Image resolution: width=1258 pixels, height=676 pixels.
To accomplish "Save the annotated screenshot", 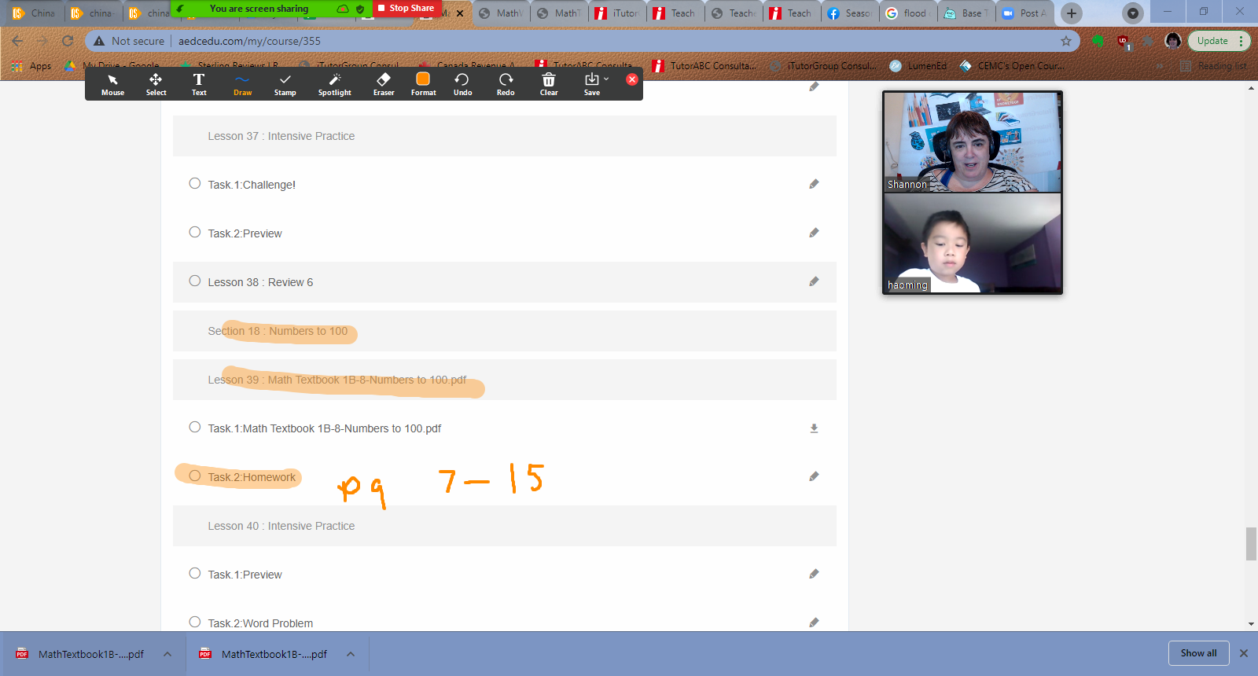I will pyautogui.click(x=591, y=84).
